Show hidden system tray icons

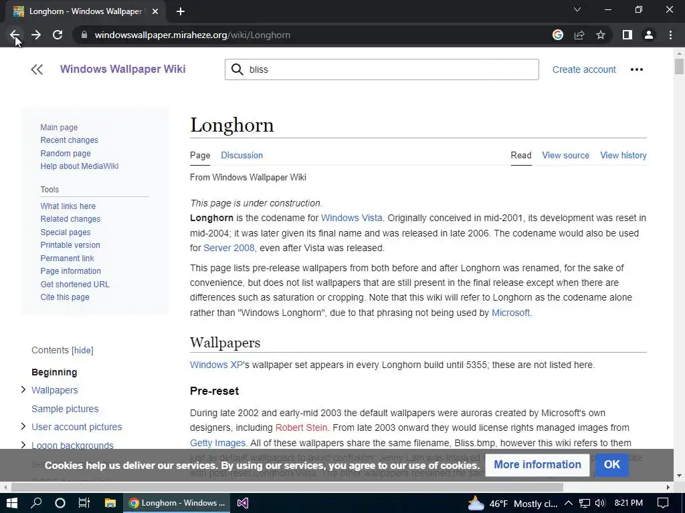coord(569,503)
